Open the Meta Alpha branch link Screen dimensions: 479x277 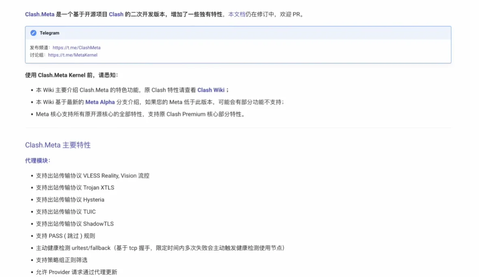(100, 102)
